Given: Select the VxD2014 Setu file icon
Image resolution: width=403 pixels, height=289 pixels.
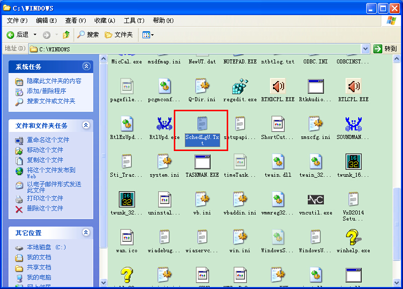Looking at the screenshot, I should coord(354,199).
